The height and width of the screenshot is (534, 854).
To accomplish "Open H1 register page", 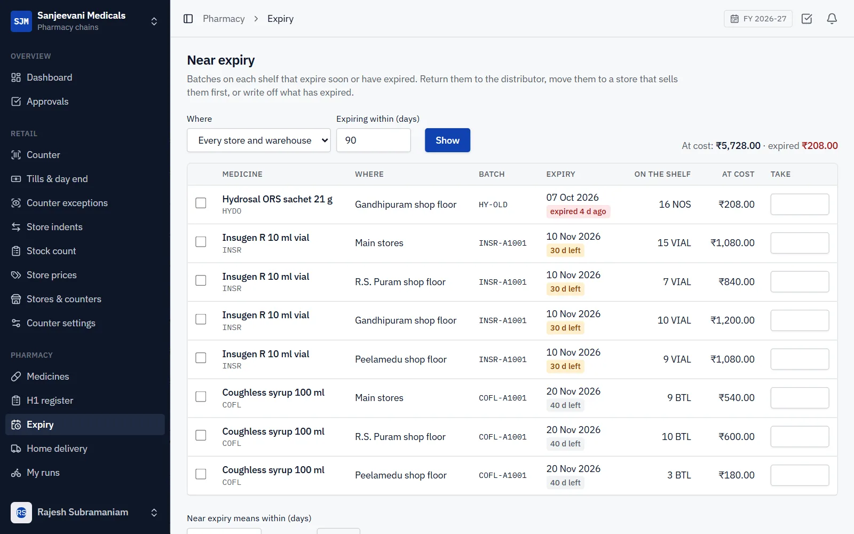I will 85,400.
